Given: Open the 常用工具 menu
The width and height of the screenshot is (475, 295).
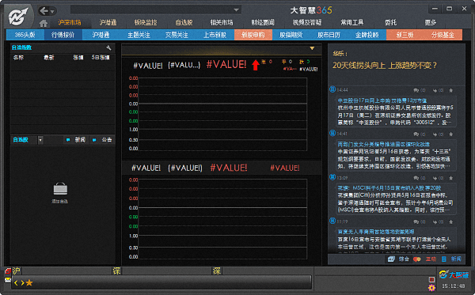Looking at the screenshot, I should 352,22.
